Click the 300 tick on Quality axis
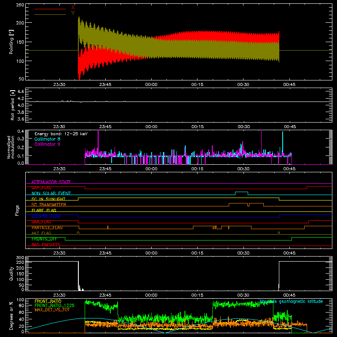The image size is (337, 337). click(x=20, y=258)
